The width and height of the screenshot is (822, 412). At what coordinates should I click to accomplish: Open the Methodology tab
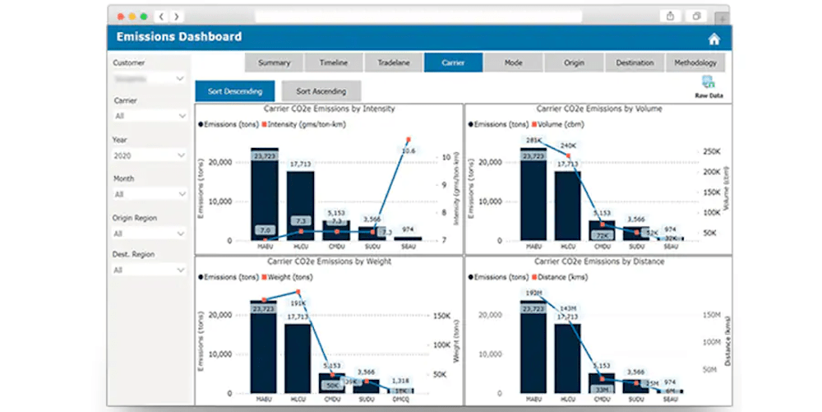tap(695, 62)
